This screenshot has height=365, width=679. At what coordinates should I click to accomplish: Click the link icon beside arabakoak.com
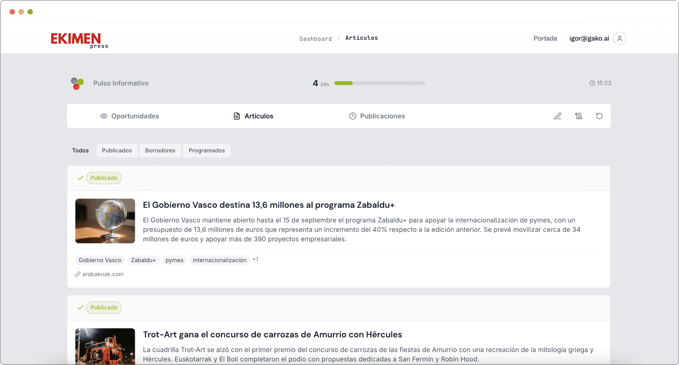78,274
